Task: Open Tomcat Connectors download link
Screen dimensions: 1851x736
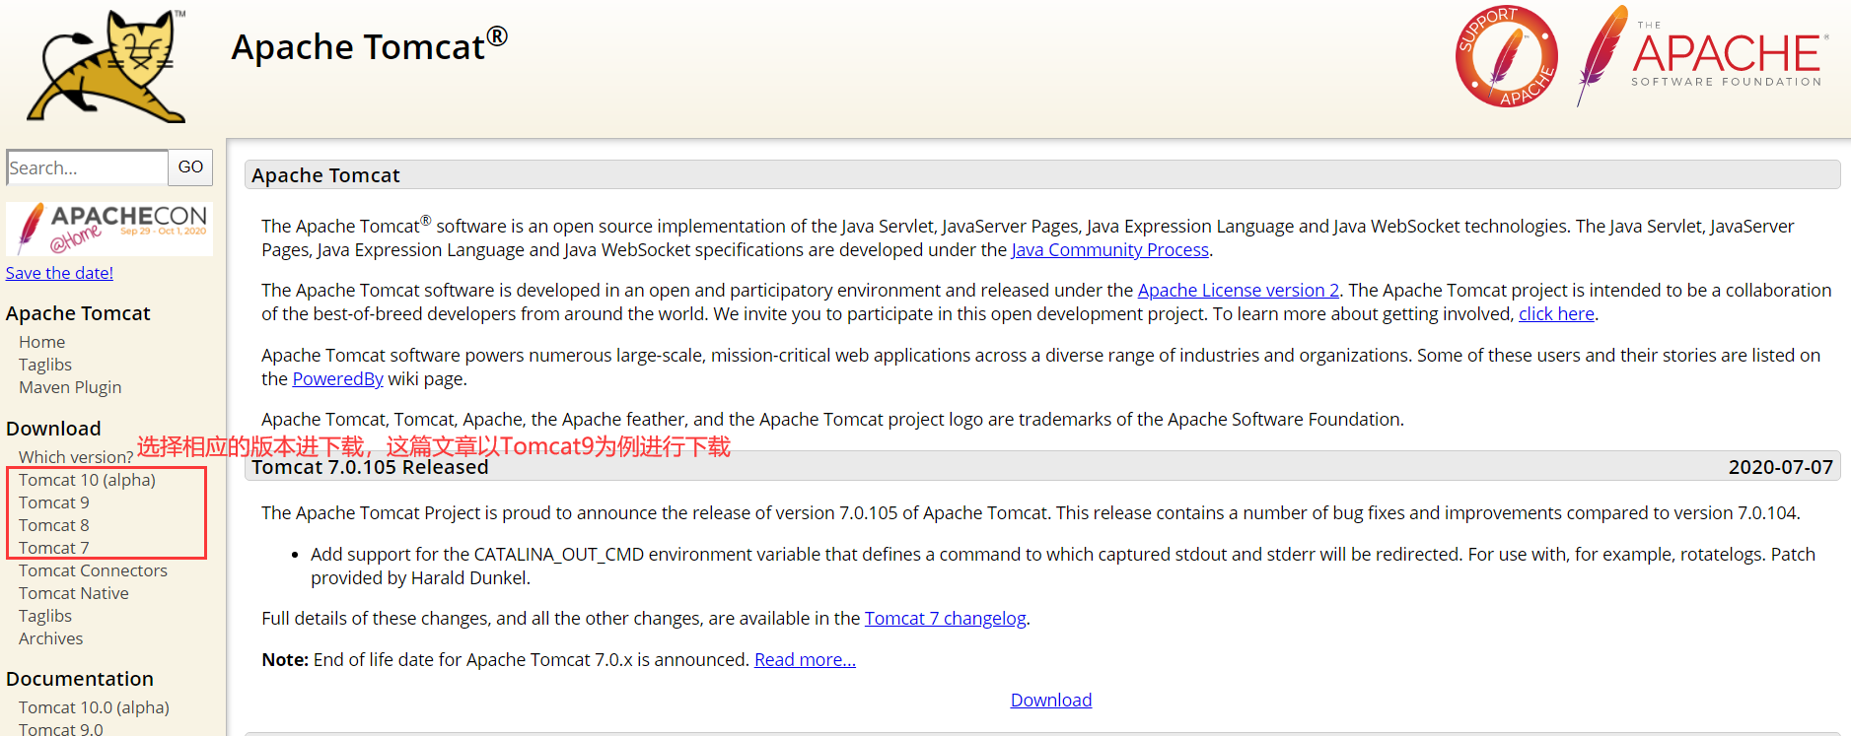Action: click(x=93, y=570)
